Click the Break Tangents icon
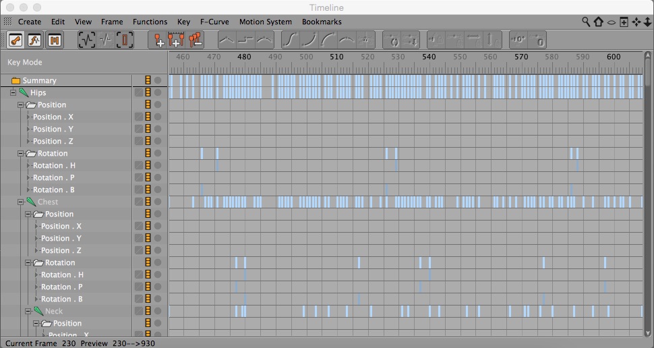The height and width of the screenshot is (348, 654). click(365, 40)
